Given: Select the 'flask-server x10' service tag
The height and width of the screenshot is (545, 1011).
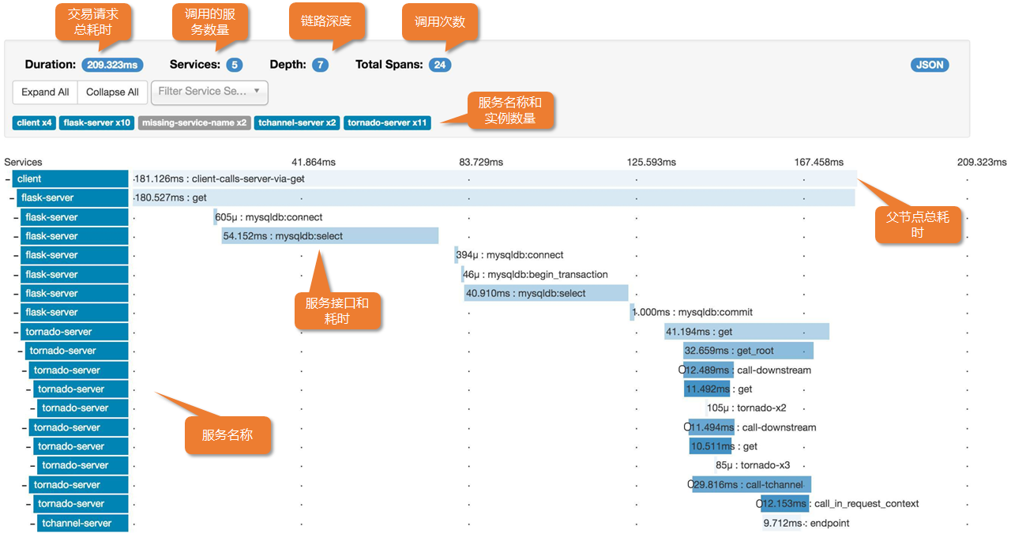Looking at the screenshot, I should (x=96, y=123).
